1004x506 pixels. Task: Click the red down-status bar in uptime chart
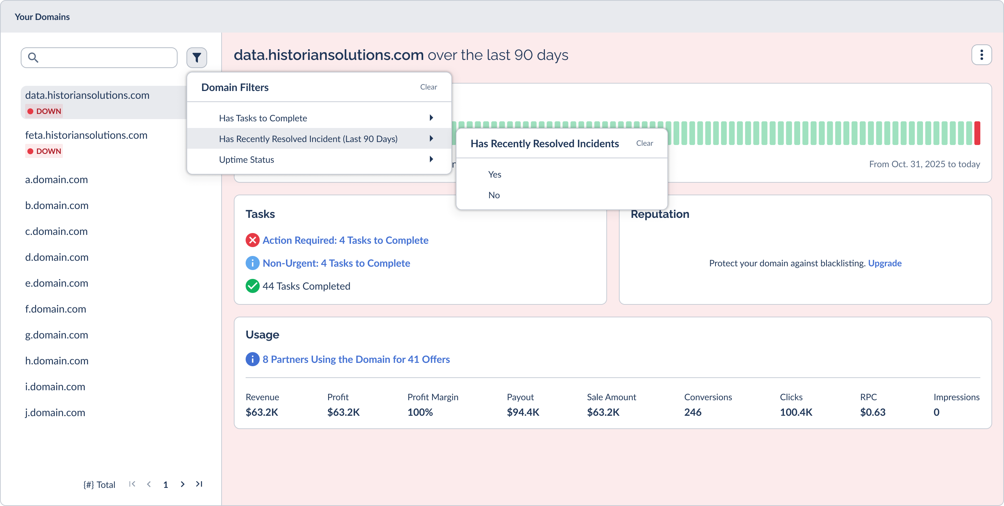tap(977, 133)
